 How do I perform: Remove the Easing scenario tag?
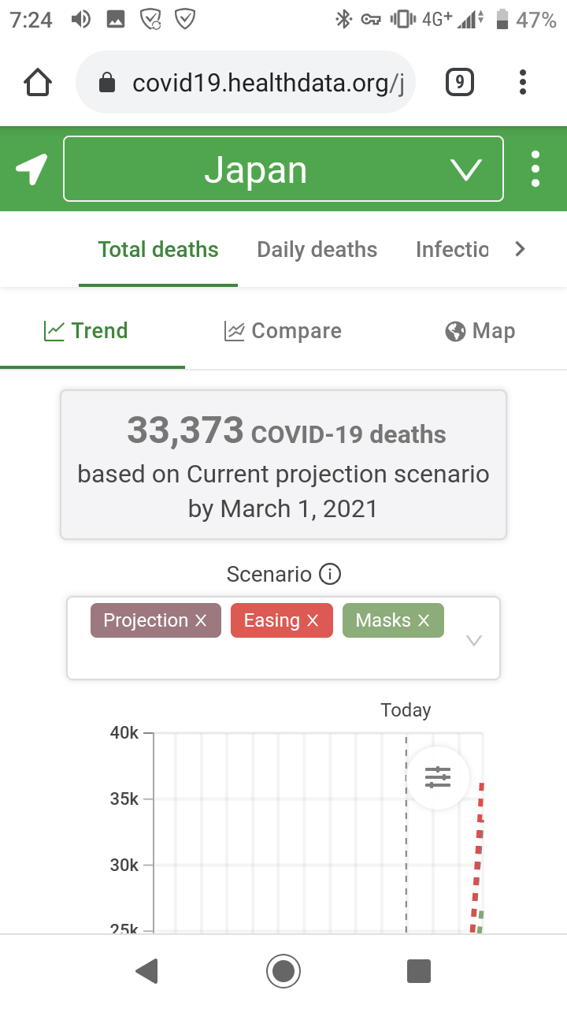[313, 621]
